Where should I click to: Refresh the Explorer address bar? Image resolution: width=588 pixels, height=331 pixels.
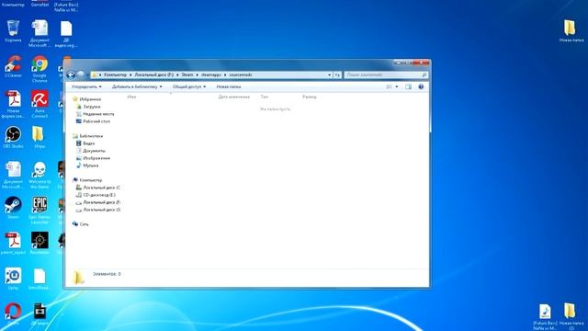coord(337,75)
